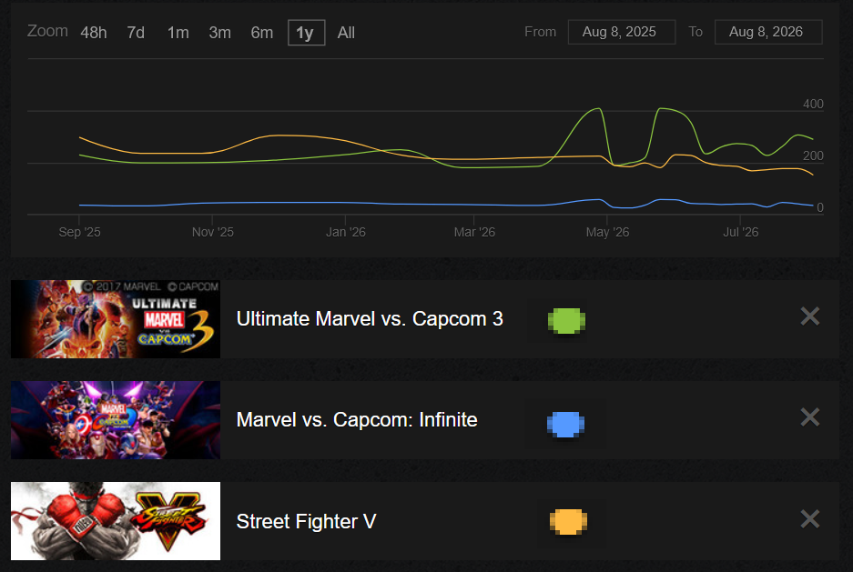Set chart zoom to 1m
The image size is (853, 572).
[178, 33]
